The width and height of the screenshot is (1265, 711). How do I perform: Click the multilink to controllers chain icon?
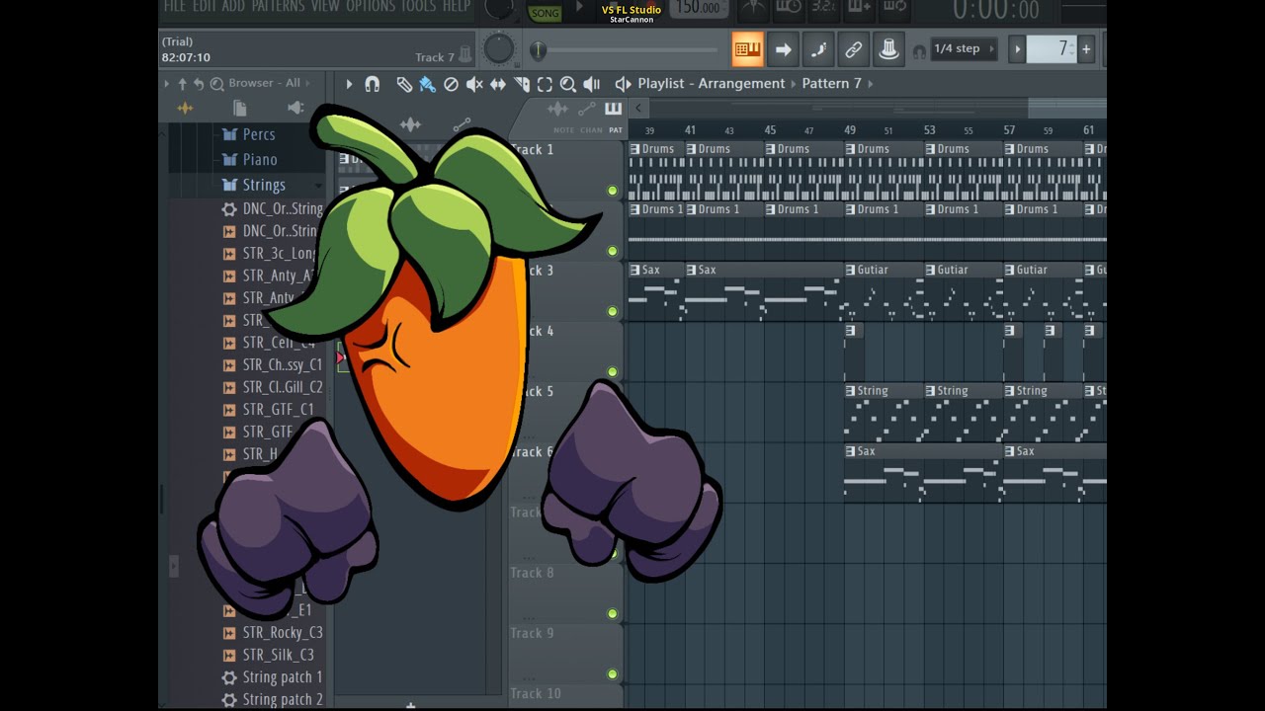[x=853, y=49]
